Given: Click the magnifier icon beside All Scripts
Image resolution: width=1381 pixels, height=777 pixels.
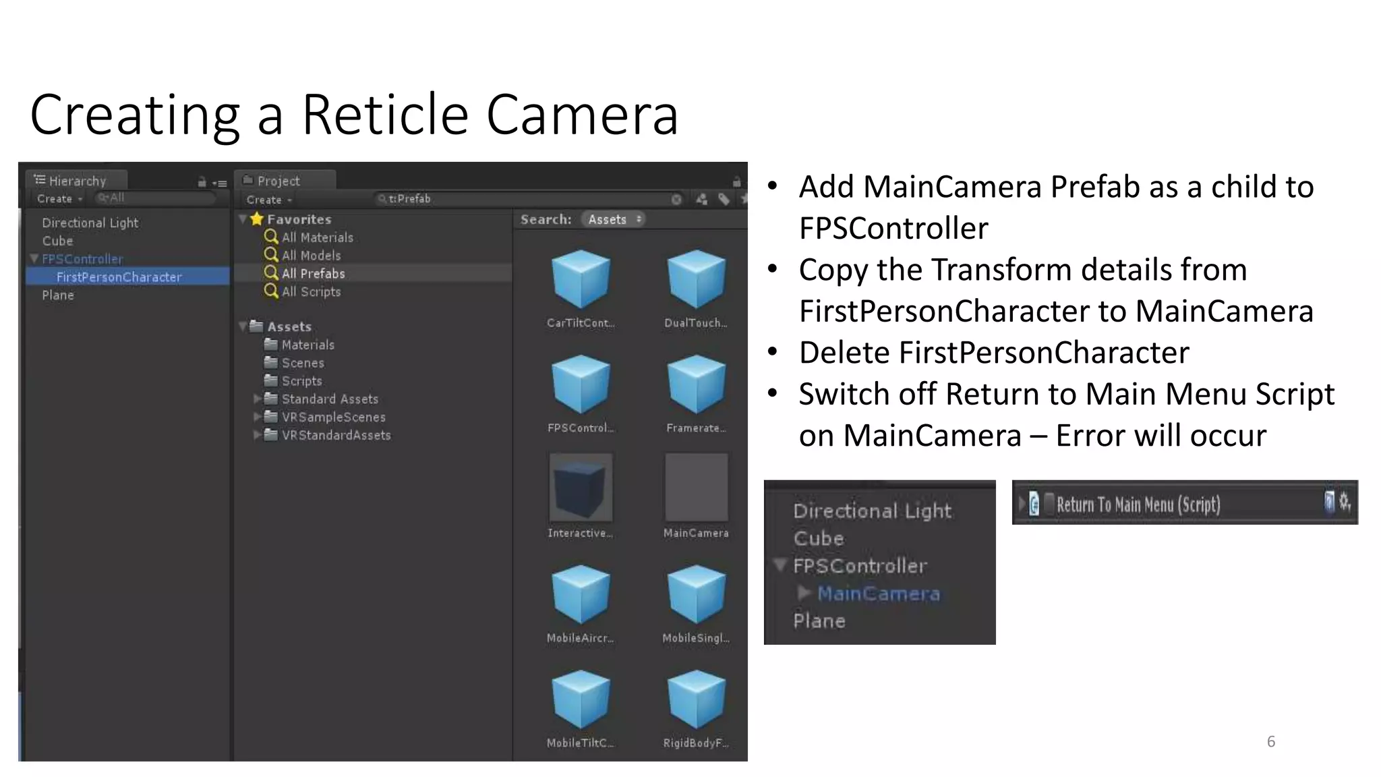Looking at the screenshot, I should pyautogui.click(x=271, y=291).
